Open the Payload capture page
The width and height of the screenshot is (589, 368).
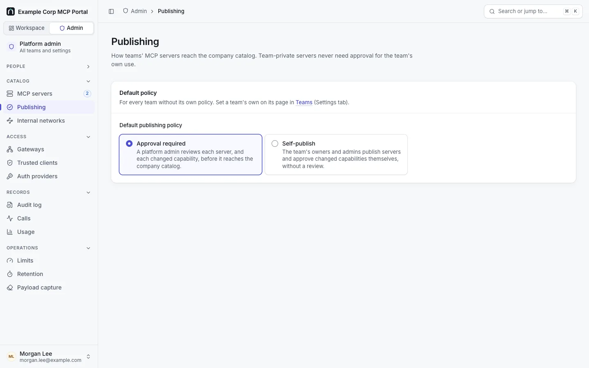49,287
